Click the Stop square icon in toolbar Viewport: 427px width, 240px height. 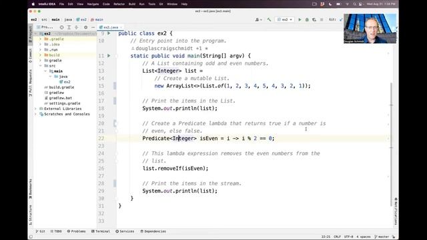pyautogui.click(x=322, y=19)
